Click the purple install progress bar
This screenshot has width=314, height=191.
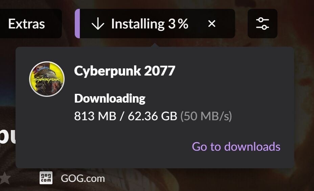coord(77,24)
